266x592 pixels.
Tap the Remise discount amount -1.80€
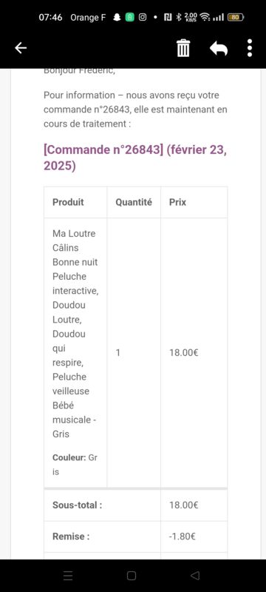tap(183, 536)
